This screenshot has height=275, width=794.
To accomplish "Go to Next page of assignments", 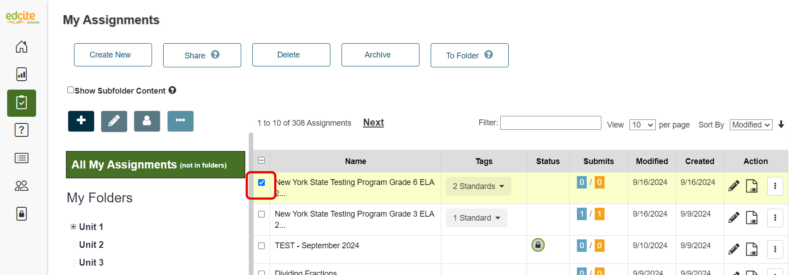I will click(x=373, y=123).
